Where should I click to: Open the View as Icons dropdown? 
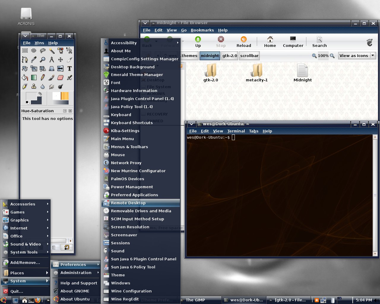click(x=357, y=56)
